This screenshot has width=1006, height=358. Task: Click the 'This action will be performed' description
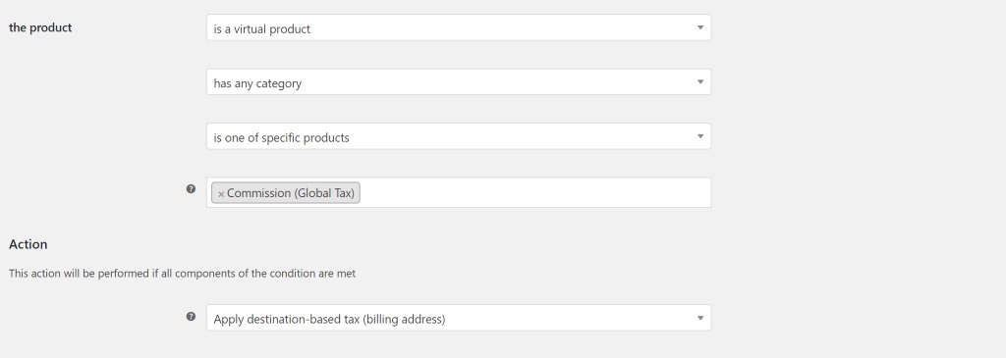point(182,274)
